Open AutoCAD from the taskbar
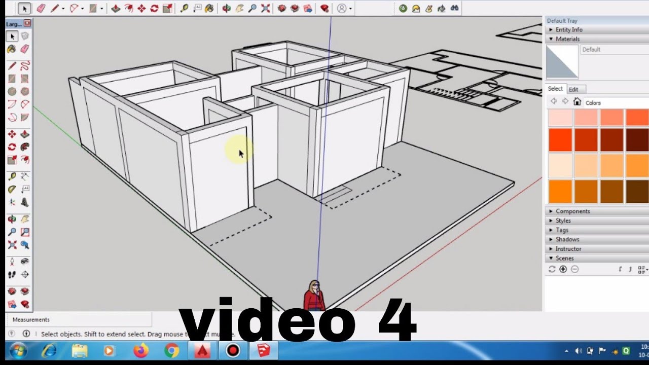Viewport: 649px width, 365px height. point(202,351)
